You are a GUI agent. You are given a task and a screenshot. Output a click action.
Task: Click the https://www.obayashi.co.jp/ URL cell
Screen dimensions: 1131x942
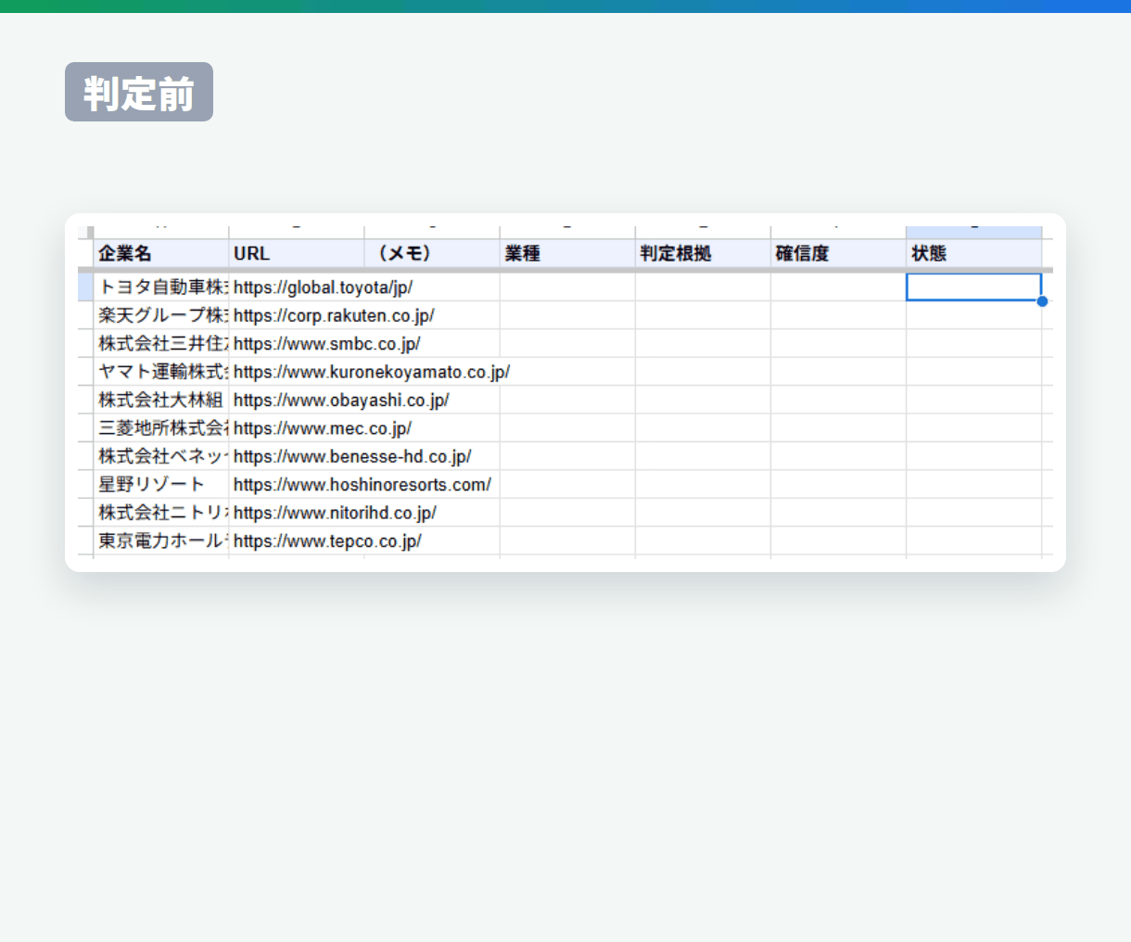click(297, 401)
